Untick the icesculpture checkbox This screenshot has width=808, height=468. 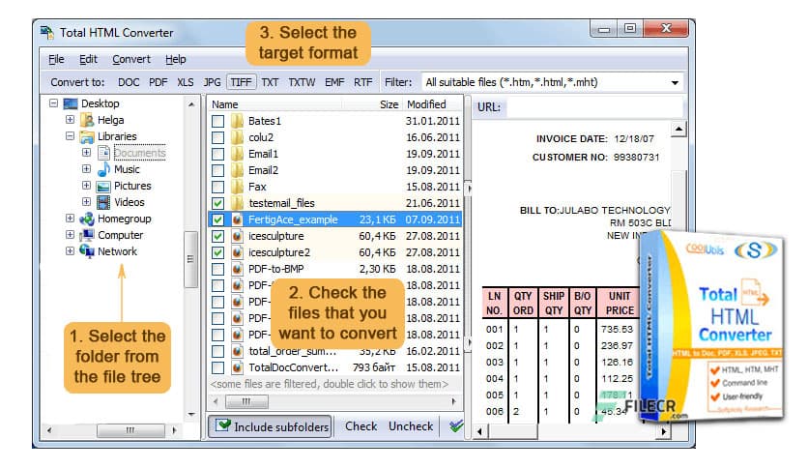[218, 236]
